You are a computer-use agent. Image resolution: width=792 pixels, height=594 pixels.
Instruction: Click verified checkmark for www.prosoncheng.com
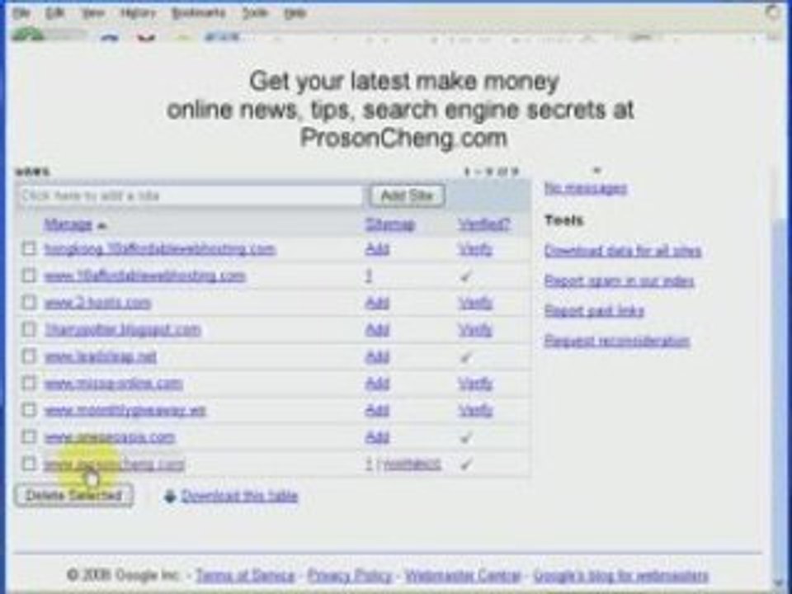(x=465, y=464)
